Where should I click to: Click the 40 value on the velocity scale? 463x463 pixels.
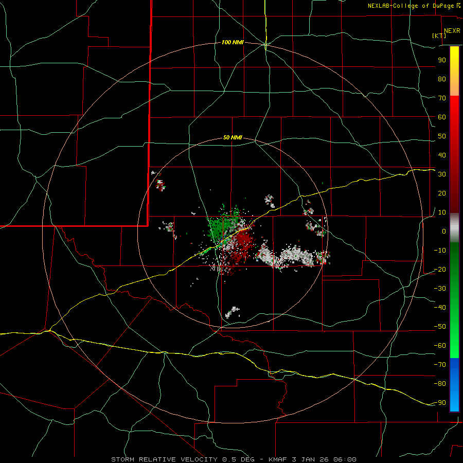click(442, 155)
